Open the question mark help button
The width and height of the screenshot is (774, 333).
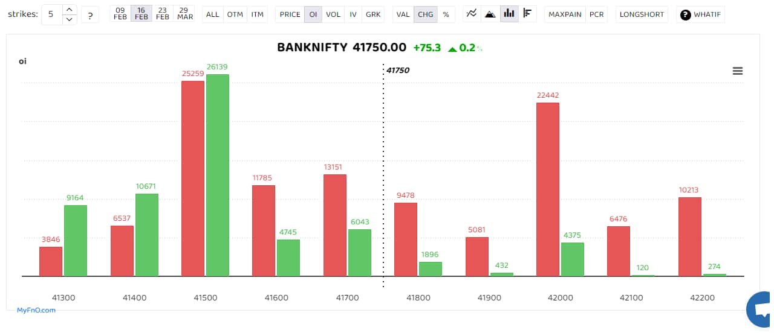(90, 14)
